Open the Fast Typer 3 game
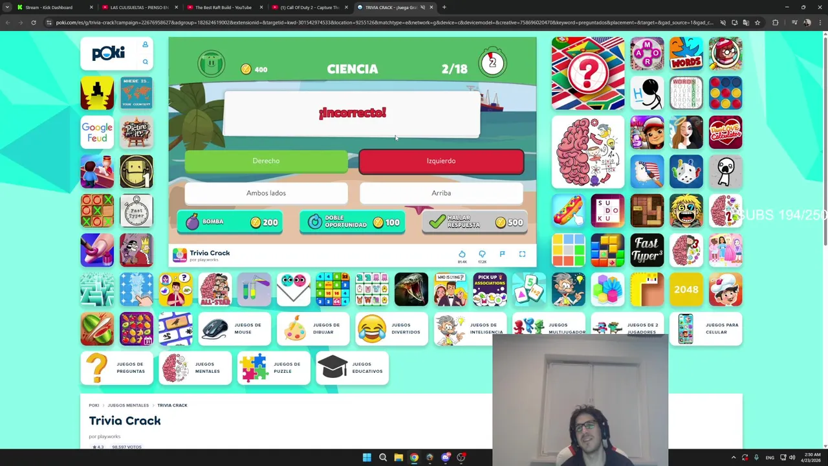Viewport: 828px width, 466px height. coord(647,250)
